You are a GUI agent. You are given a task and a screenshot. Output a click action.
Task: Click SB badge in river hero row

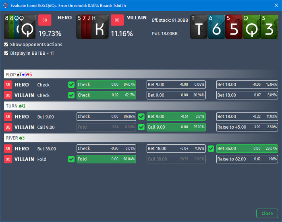pos(8,149)
